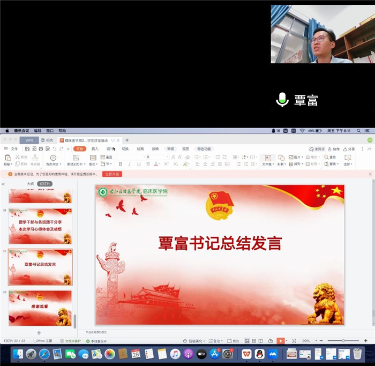Open the 开始 Home ribbon tab
375x366 pixels.
[80, 149]
